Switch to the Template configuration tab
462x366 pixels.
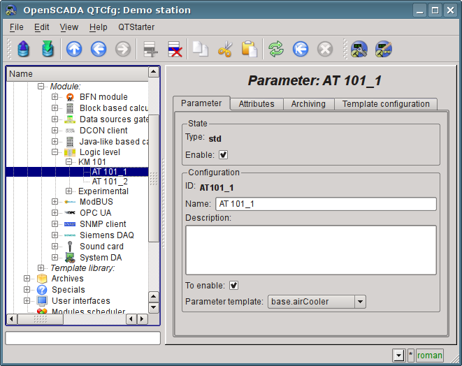pyautogui.click(x=386, y=104)
